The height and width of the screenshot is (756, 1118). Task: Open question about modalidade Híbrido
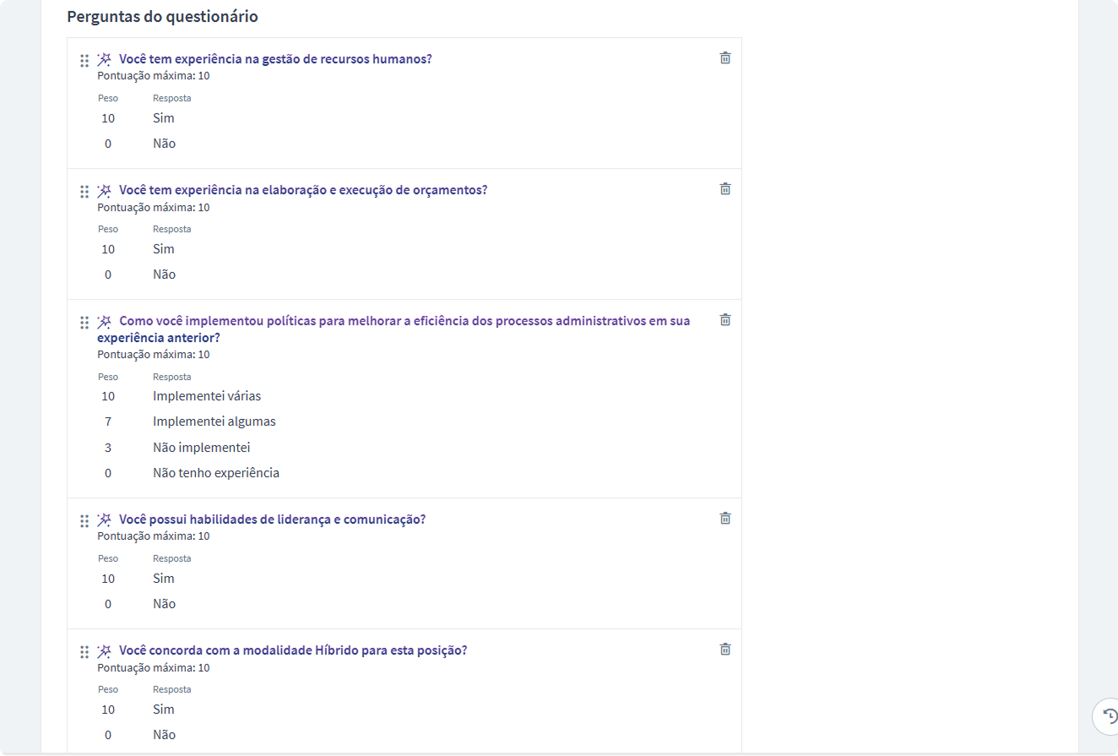[293, 650]
